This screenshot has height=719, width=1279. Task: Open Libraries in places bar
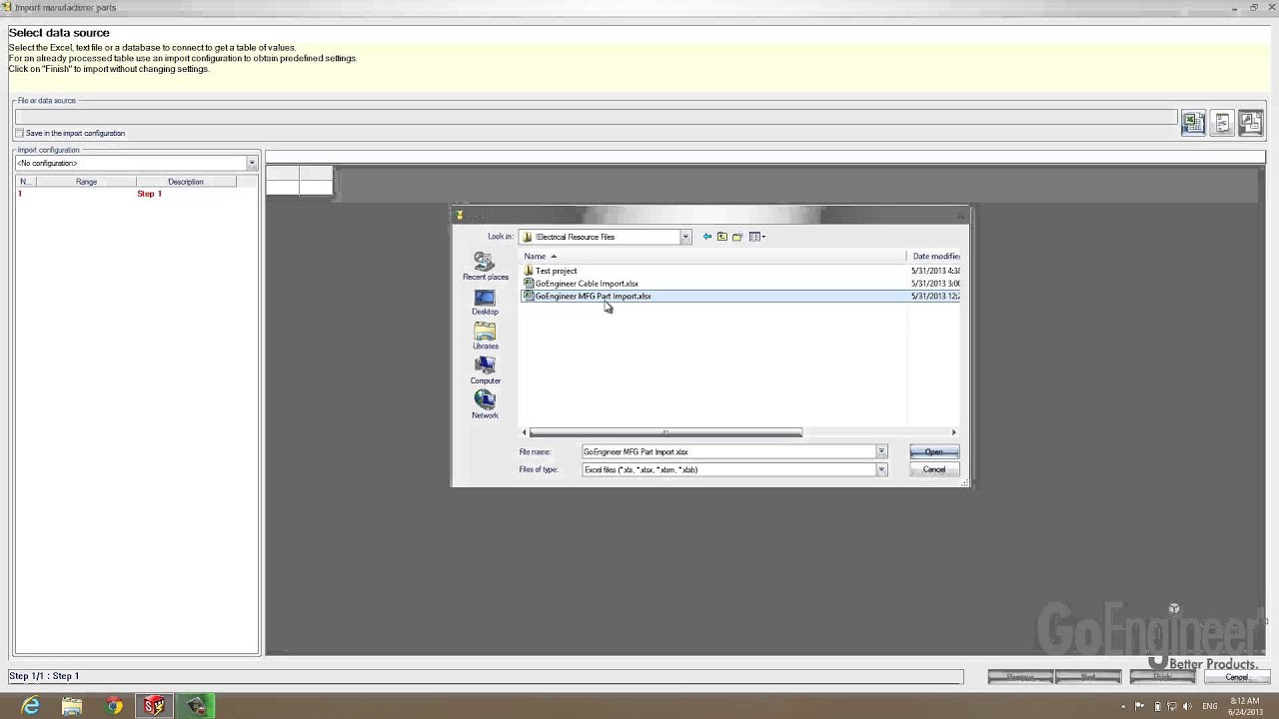tap(485, 337)
